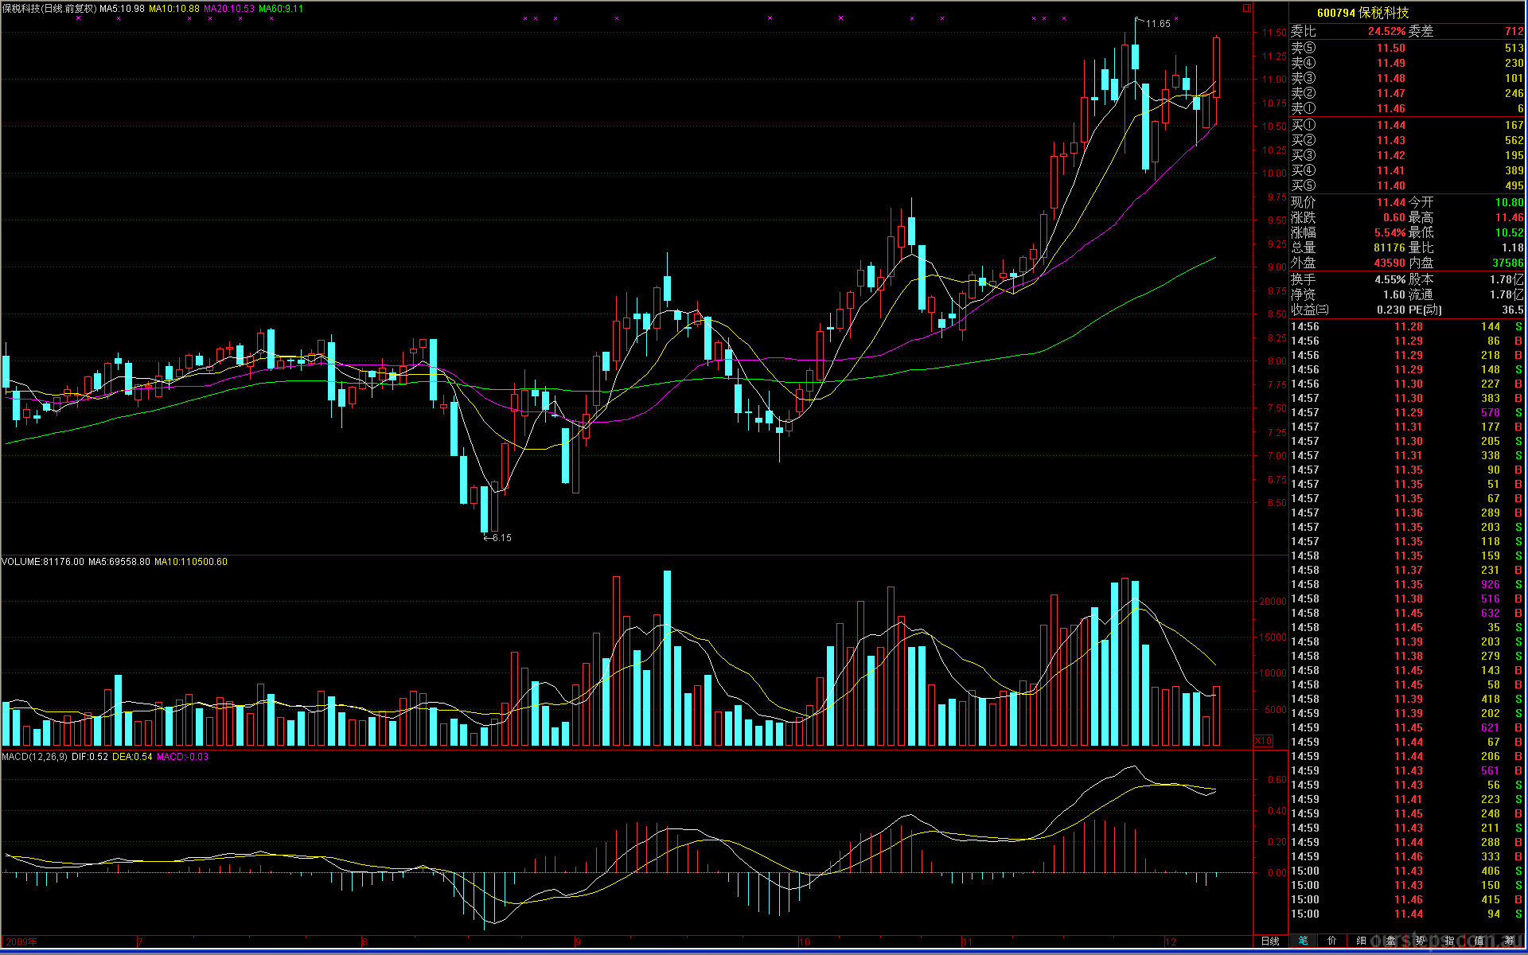The width and height of the screenshot is (1528, 955).
Task: Click the VOLUME:81176.00 label
Action: 43,562
